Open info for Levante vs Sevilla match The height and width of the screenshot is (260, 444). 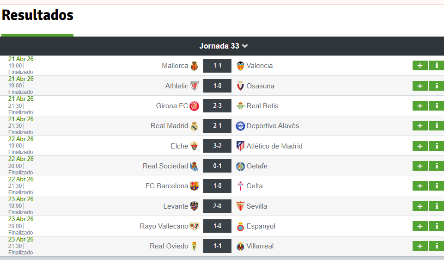click(437, 206)
